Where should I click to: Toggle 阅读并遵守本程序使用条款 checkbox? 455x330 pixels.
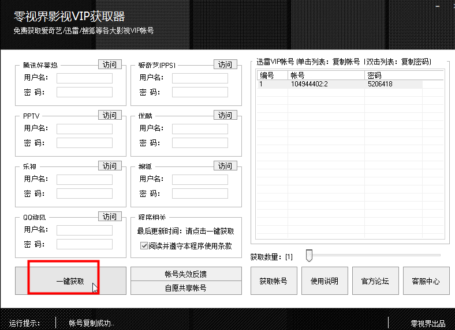(x=144, y=246)
